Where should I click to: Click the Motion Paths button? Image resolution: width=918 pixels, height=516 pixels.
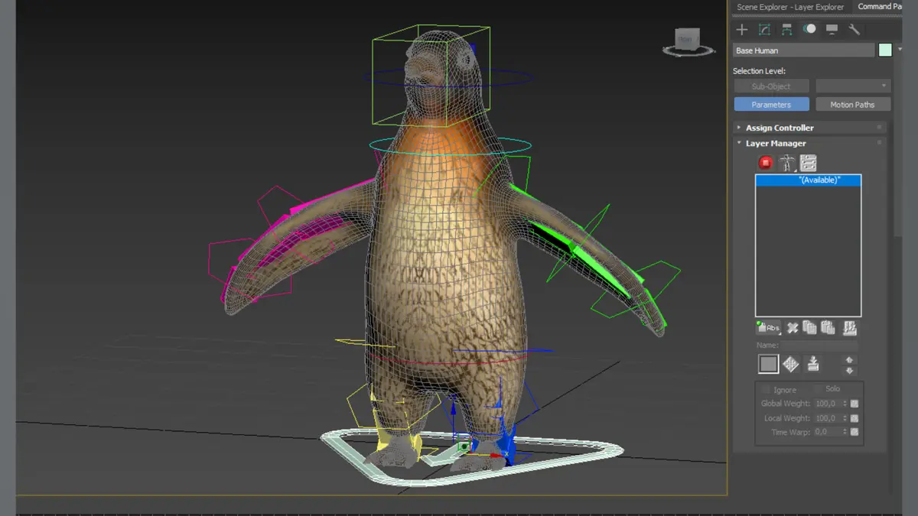point(853,105)
